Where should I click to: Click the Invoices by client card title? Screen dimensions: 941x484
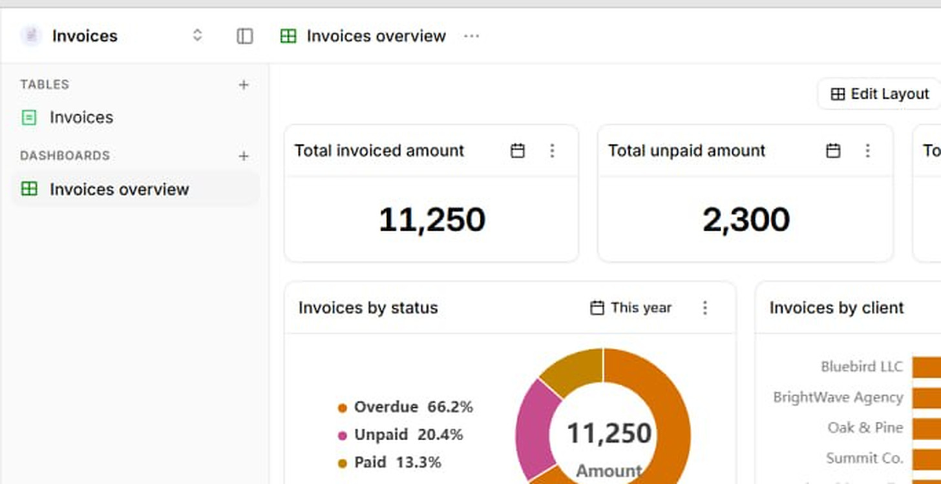(x=836, y=308)
